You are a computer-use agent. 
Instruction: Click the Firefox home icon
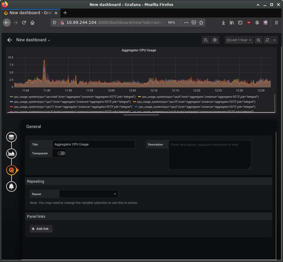[32, 23]
